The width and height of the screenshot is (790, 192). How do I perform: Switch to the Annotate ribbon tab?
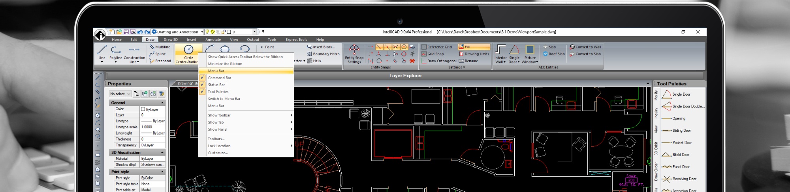[x=213, y=39]
